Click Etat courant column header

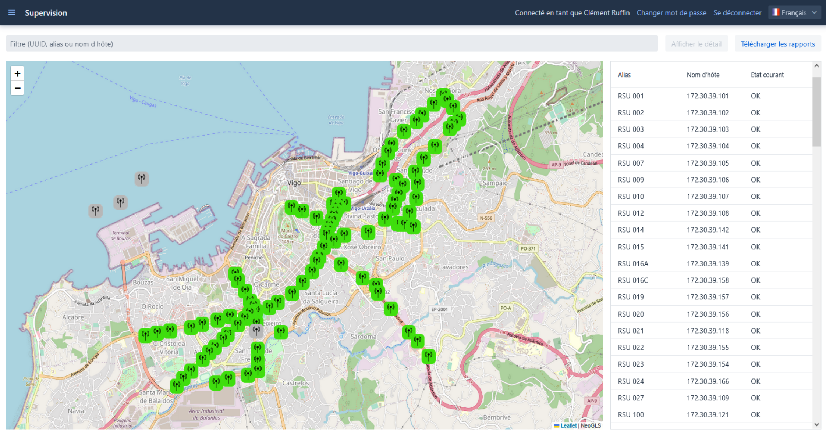767,75
